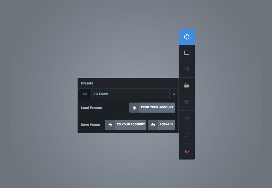The image size is (272, 188).
Task: Click the blue A marker on VC Demo
Action: pos(174,94)
